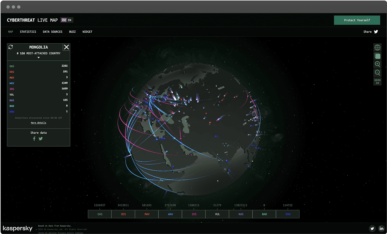This screenshot has width=387, height=234.
Task: Click MAV row showing 3 in panel
Action: (38, 77)
